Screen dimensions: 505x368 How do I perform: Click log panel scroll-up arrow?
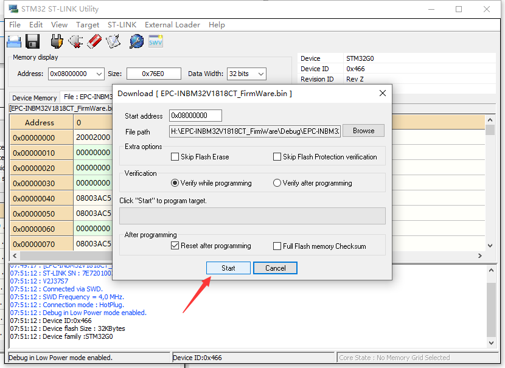[491, 270]
